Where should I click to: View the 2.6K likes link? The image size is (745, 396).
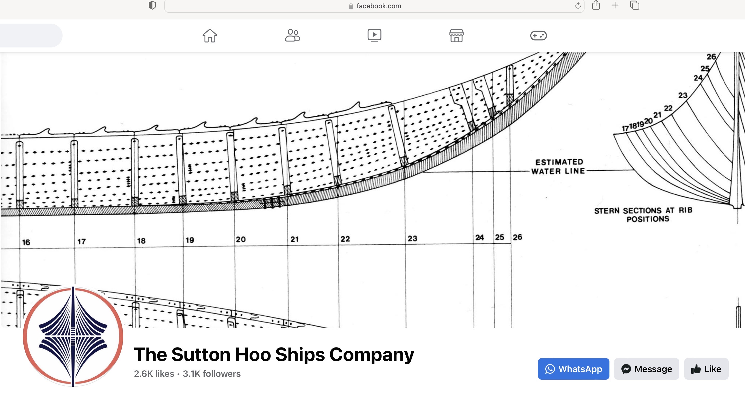pos(154,374)
